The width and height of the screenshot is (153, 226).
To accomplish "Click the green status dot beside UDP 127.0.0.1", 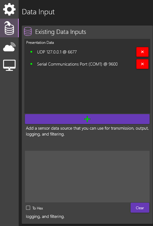I will click(x=31, y=52).
